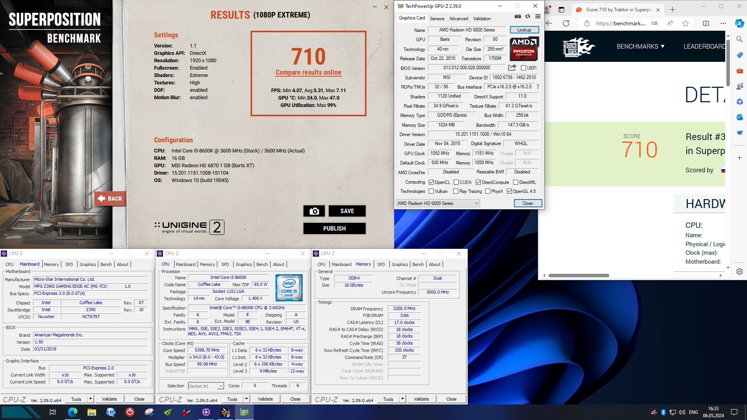Open the GPU-Z hamburger menu

tap(538, 16)
